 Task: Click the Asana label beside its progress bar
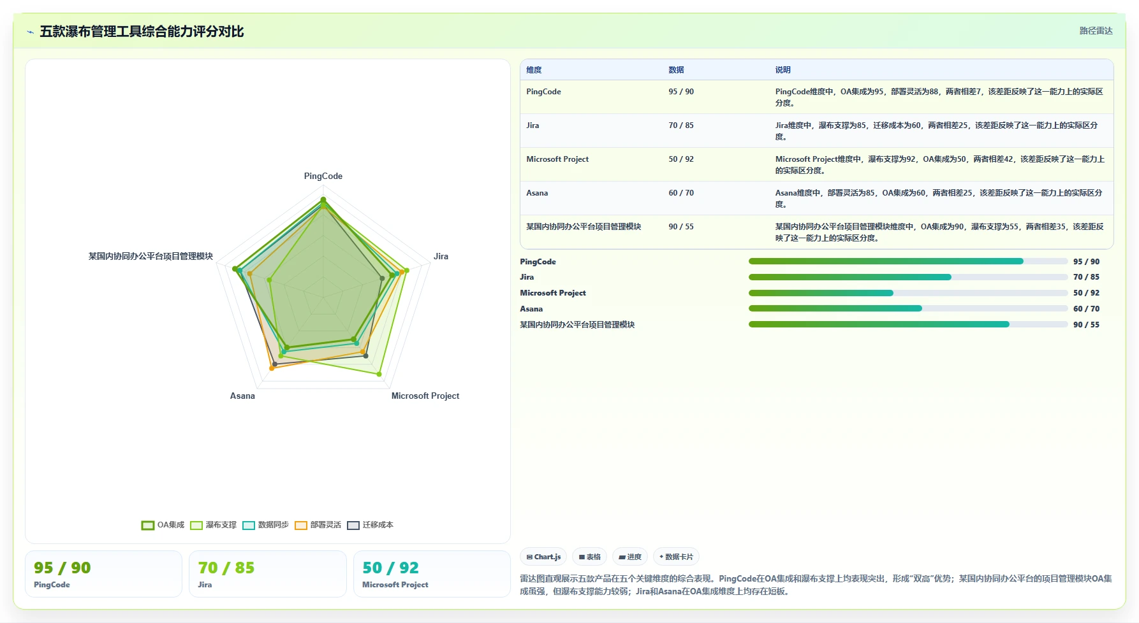(531, 309)
